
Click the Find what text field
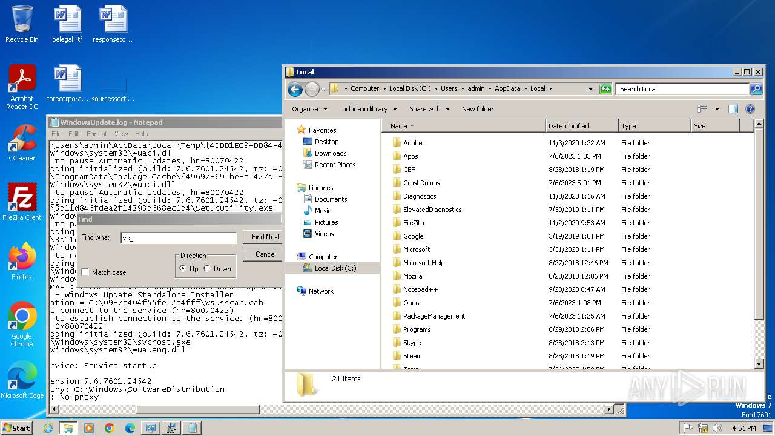pos(178,238)
